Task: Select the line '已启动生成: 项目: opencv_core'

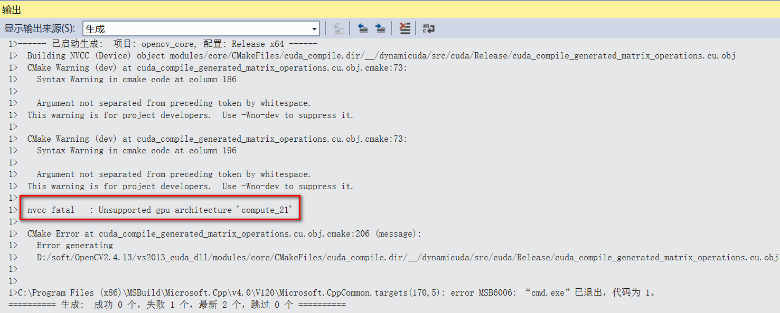Action: tap(163, 44)
